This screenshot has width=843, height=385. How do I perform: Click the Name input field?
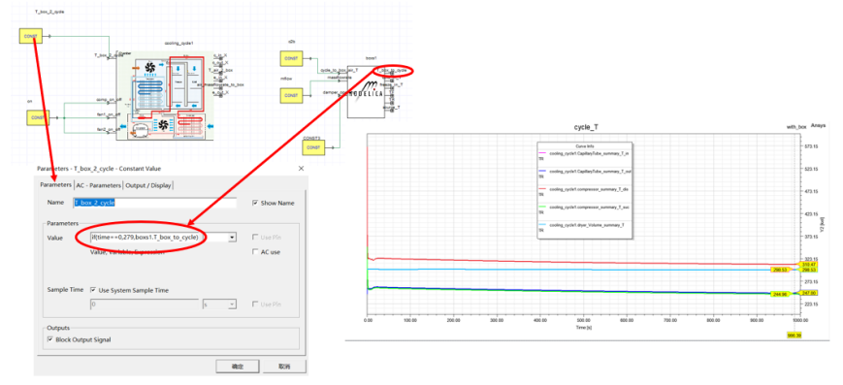155,203
